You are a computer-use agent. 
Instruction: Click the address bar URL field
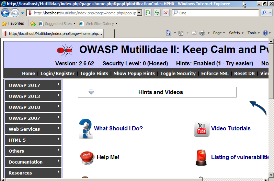pos(85,13)
